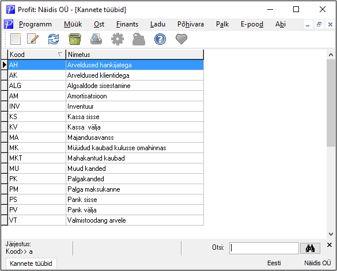This screenshot has height=271, width=337.
Task: Click the new record blank page icon
Action: tap(16, 39)
